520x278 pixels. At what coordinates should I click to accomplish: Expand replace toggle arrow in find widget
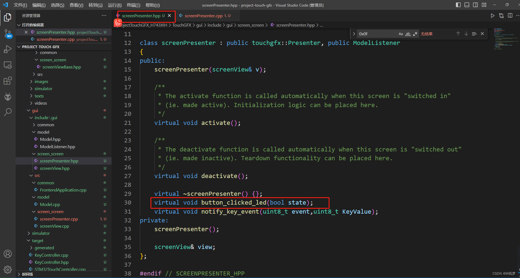pyautogui.click(x=354, y=34)
